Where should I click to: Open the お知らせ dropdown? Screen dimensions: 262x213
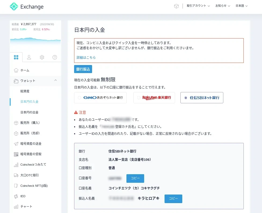pyautogui.click(x=223, y=6)
